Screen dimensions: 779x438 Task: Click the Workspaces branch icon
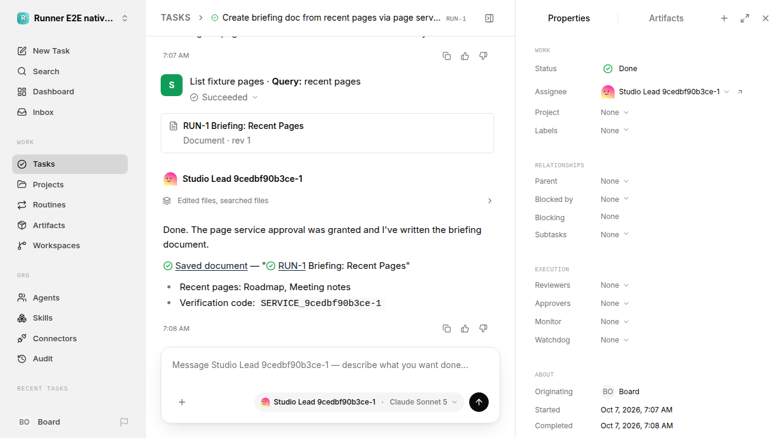pos(22,246)
